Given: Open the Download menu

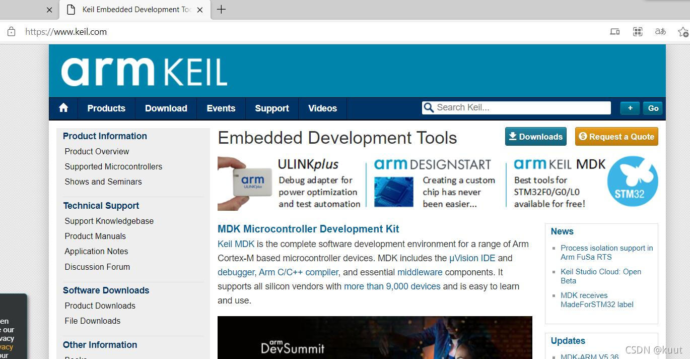Looking at the screenshot, I should tap(166, 108).
